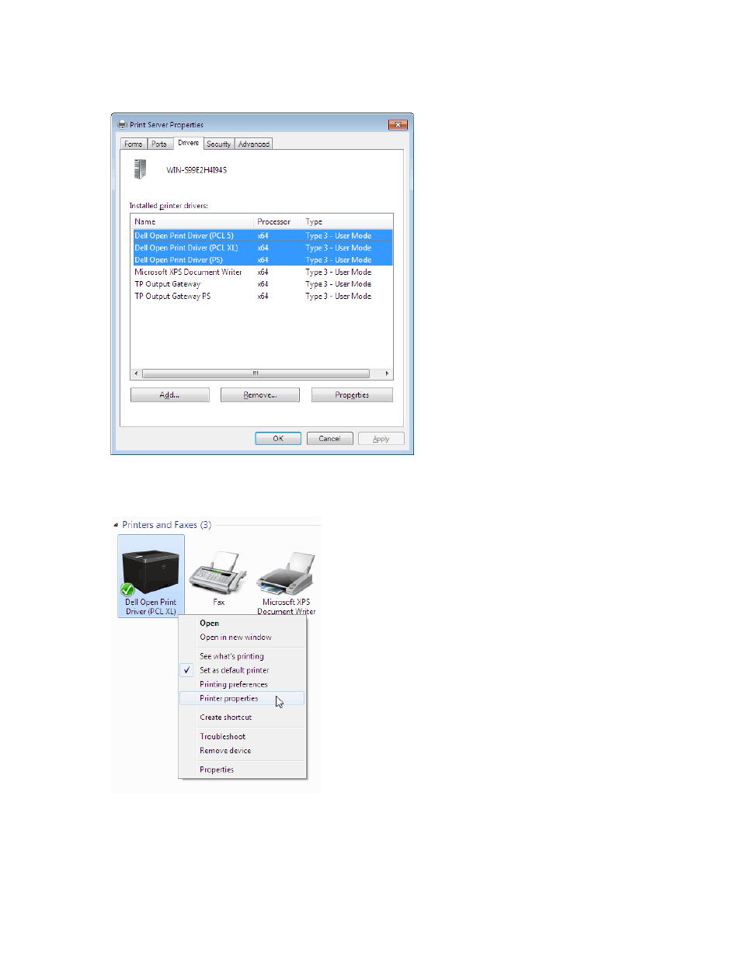The height and width of the screenshot is (959, 741).
Task: Select Dell Open Print Driver (PS) row
Action: coord(263,260)
